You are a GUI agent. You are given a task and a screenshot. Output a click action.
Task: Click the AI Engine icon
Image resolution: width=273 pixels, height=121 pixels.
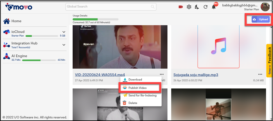tap(7, 56)
